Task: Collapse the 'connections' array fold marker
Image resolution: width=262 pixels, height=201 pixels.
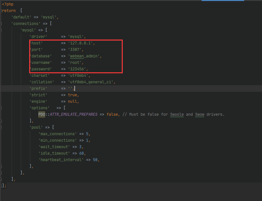Action: click(1, 24)
